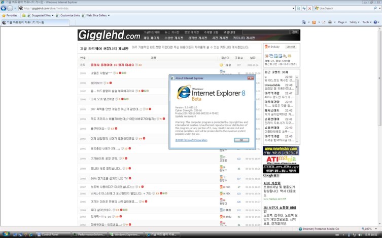Click the Read Mail envelope icon

[x=324, y=22]
